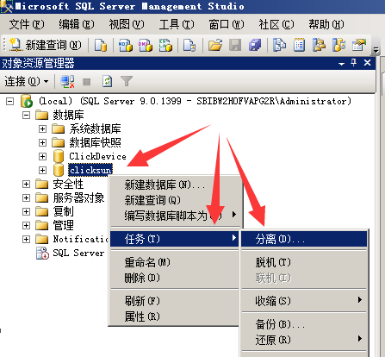The image size is (385, 357).
Task: Expand the 系统数据库 folder node
Action: (42, 128)
